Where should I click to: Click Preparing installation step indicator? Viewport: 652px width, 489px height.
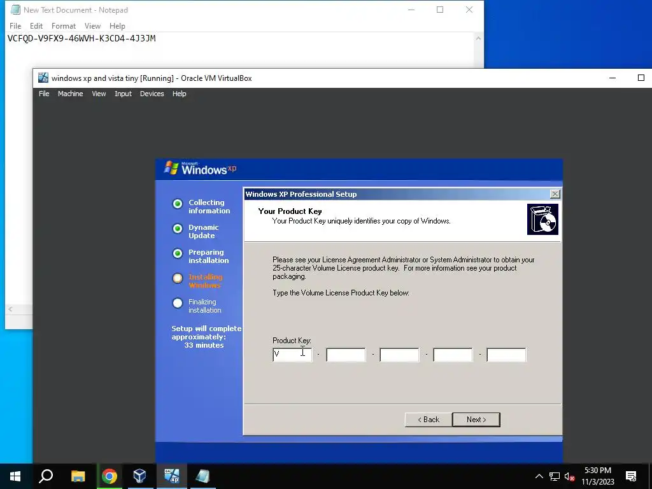coord(178,253)
